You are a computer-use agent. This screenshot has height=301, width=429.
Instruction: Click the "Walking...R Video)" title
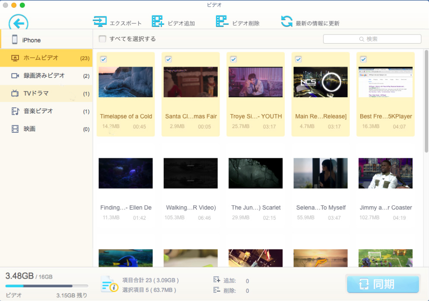tap(191, 208)
